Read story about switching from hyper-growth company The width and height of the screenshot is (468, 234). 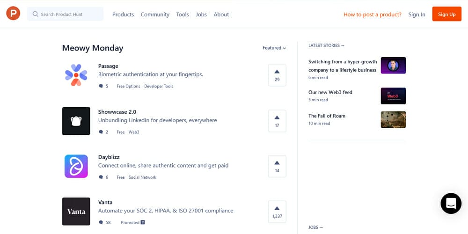point(343,66)
